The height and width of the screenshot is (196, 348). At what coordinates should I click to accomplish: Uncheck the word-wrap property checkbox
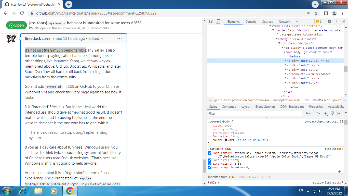pyautogui.click(x=210, y=167)
